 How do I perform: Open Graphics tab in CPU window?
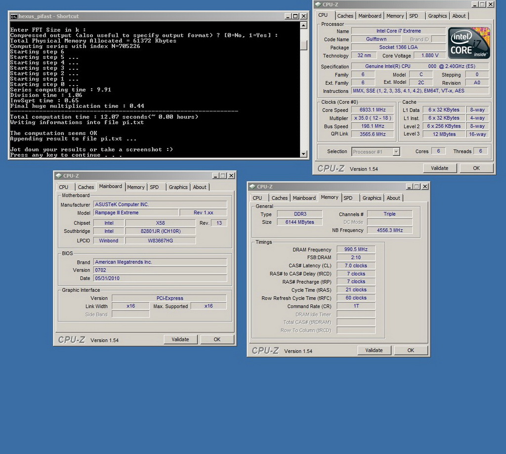pos(437,16)
